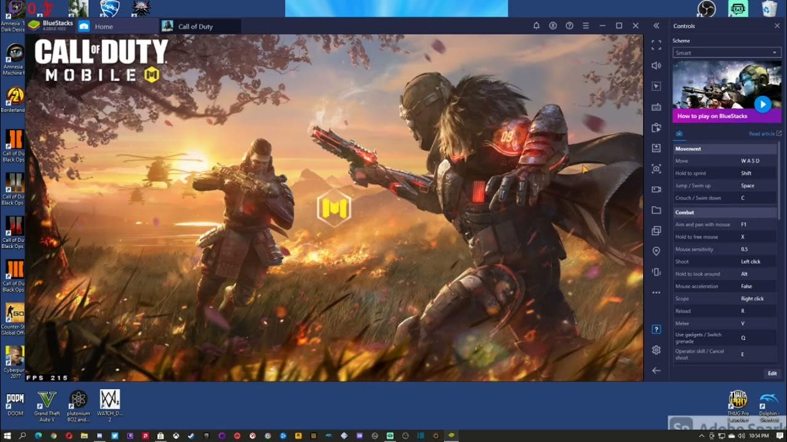Click the Left click value for Shoot
Screen dimensions: 787x442
pyautogui.click(x=751, y=262)
